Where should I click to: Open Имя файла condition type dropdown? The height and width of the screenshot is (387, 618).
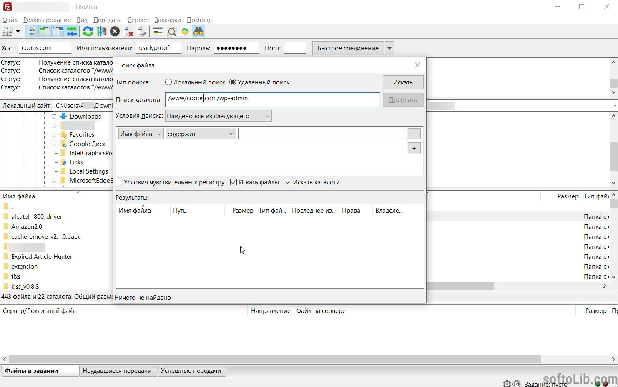(x=141, y=134)
